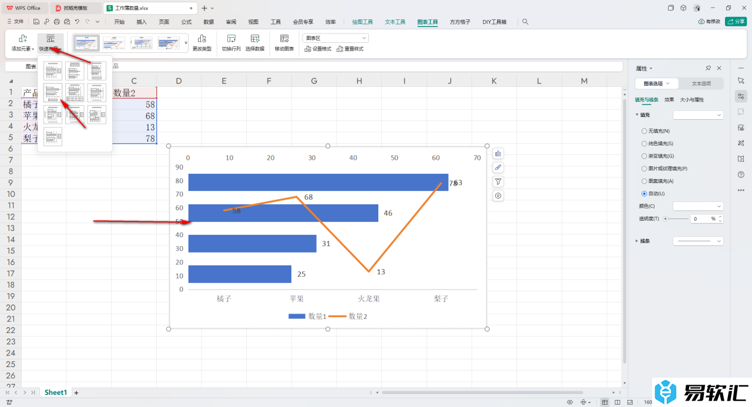The image size is (752, 407).
Task: Click the more options (···) icon in sidebar
Action: 741,190
